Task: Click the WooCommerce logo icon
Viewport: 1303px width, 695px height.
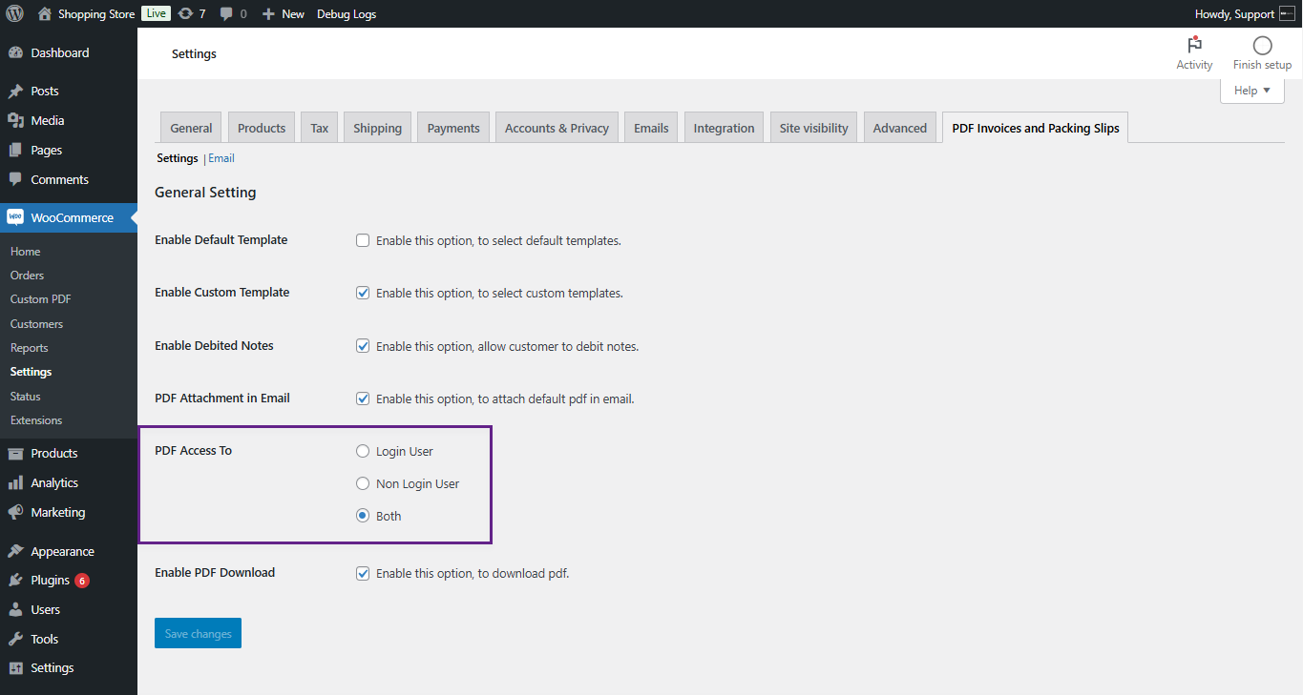Action: (15, 217)
